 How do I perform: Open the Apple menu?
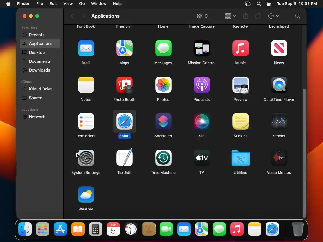[8, 4]
